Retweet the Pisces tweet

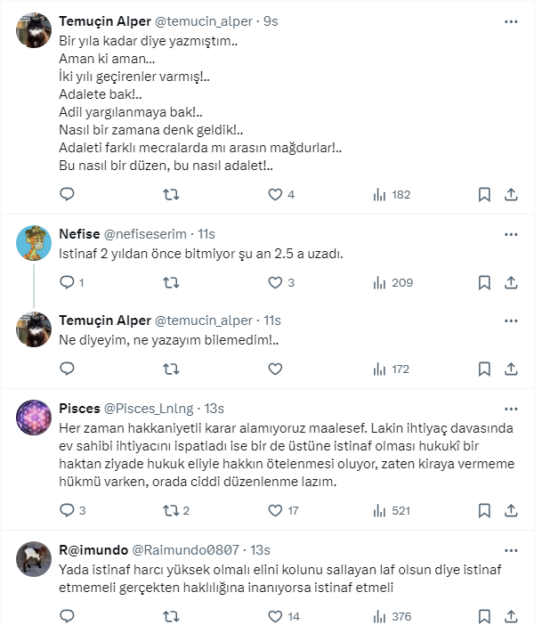click(171, 511)
